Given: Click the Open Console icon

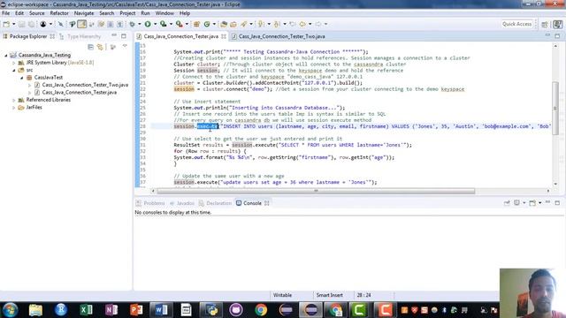Looking at the screenshot, I should tap(532, 203).
